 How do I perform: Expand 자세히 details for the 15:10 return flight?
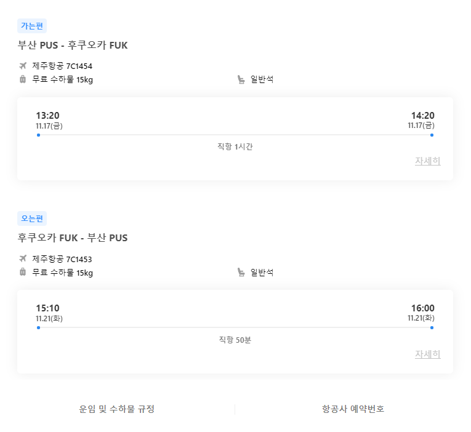pos(427,354)
